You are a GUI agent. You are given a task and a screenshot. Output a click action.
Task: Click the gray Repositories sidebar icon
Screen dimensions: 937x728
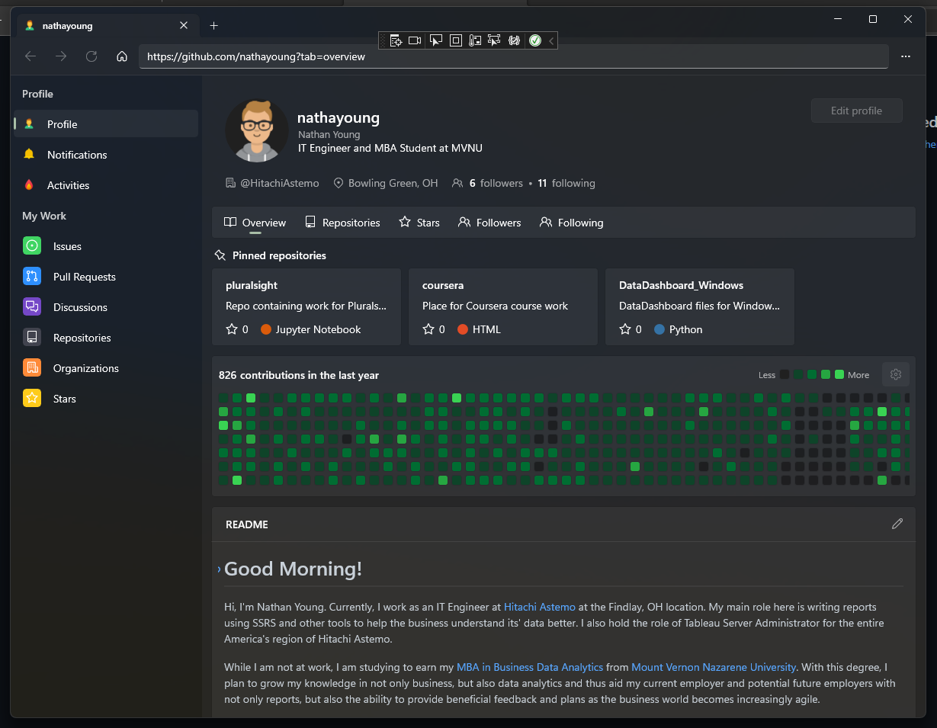[32, 337]
